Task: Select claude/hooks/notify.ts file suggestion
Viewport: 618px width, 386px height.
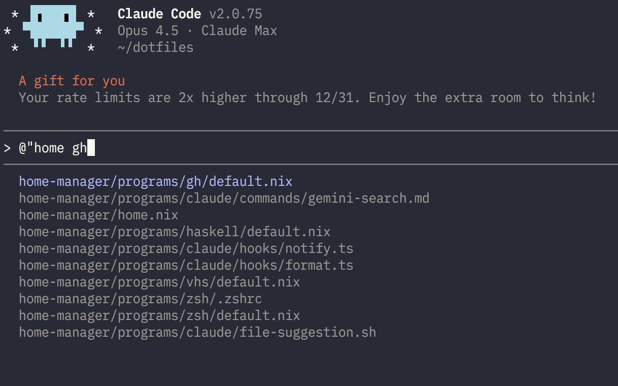Action: 186,248
